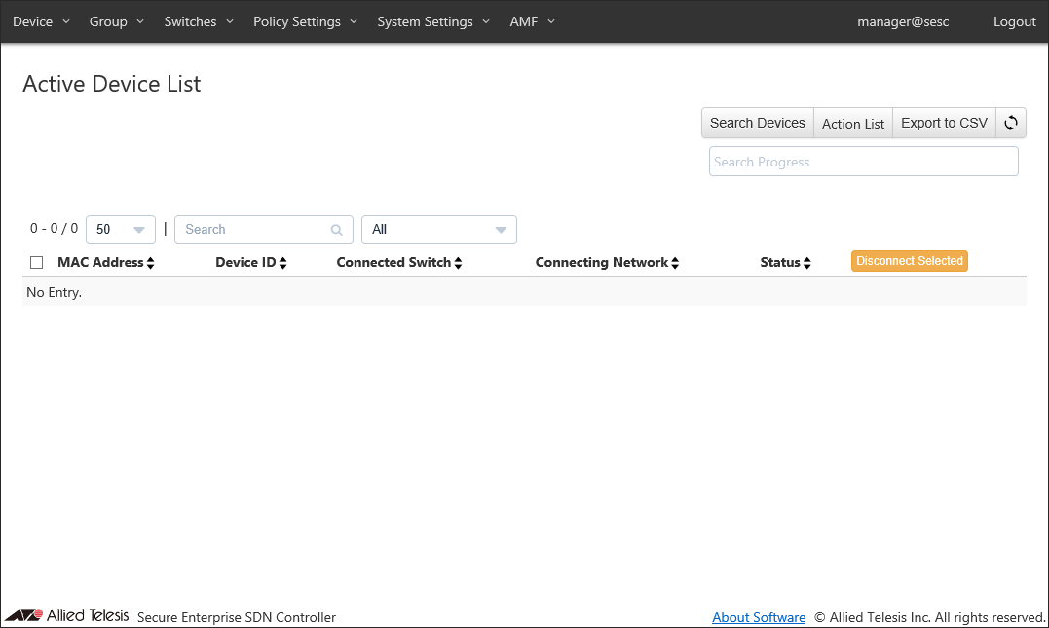Click the Logout link
1049x628 pixels.
click(1014, 21)
